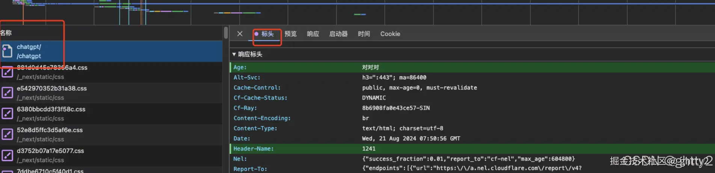The image size is (715, 173).
Task: Click the Alt-Svc header name
Action: pyautogui.click(x=247, y=78)
